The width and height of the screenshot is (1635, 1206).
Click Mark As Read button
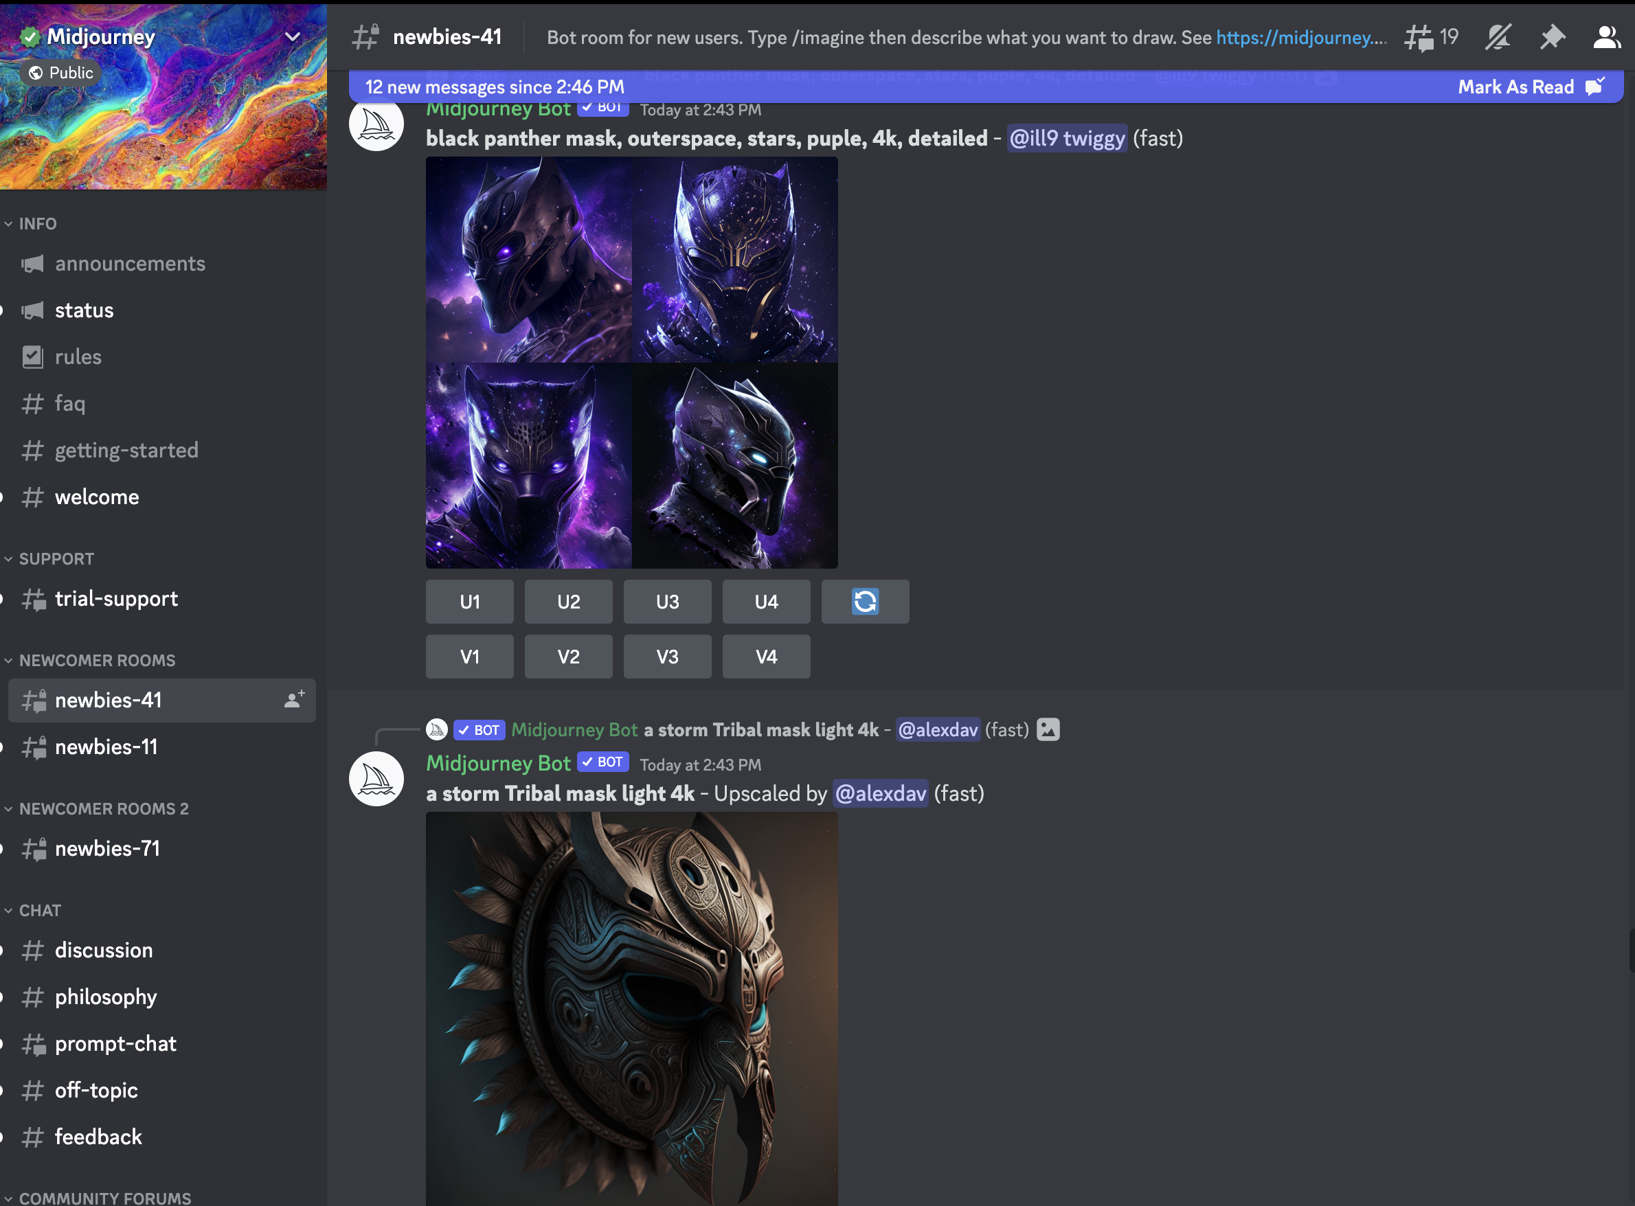[x=1531, y=87]
